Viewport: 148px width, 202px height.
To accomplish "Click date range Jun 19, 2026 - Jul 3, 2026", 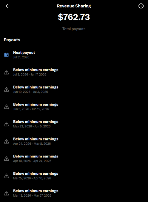I will (30, 92).
